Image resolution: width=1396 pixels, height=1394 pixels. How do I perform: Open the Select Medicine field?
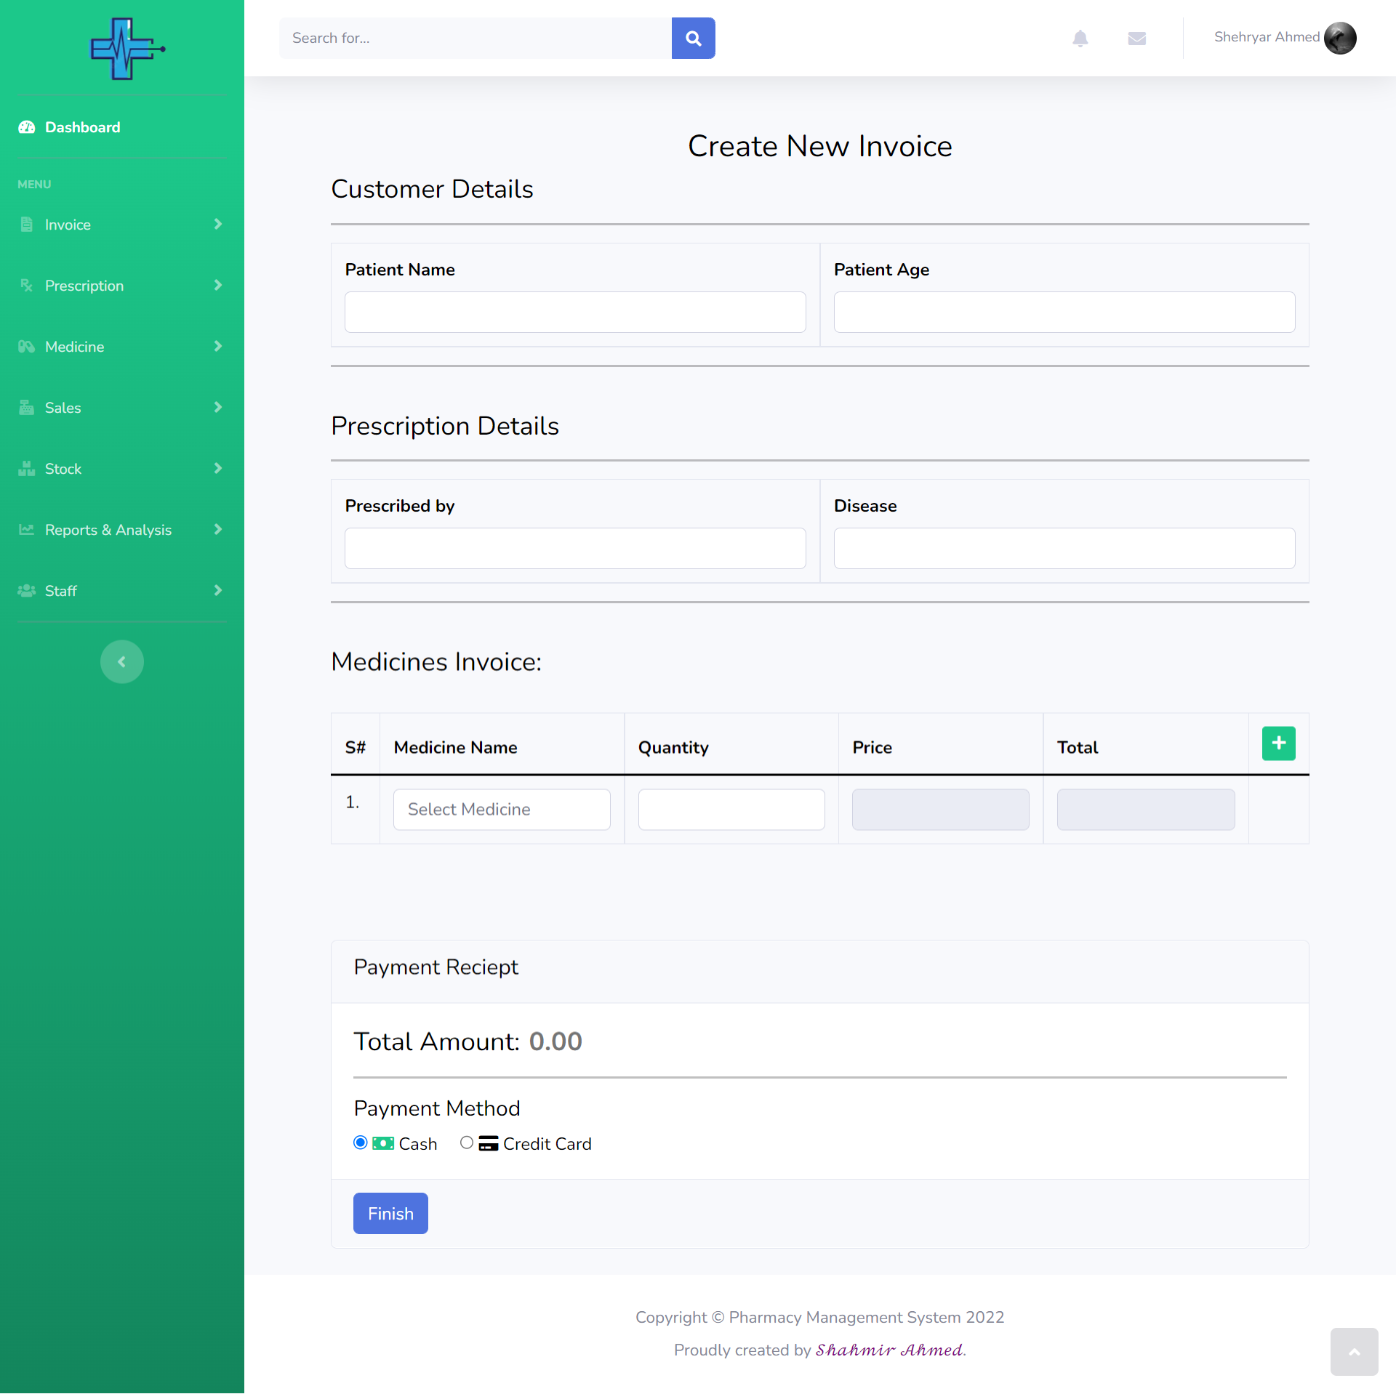(502, 810)
